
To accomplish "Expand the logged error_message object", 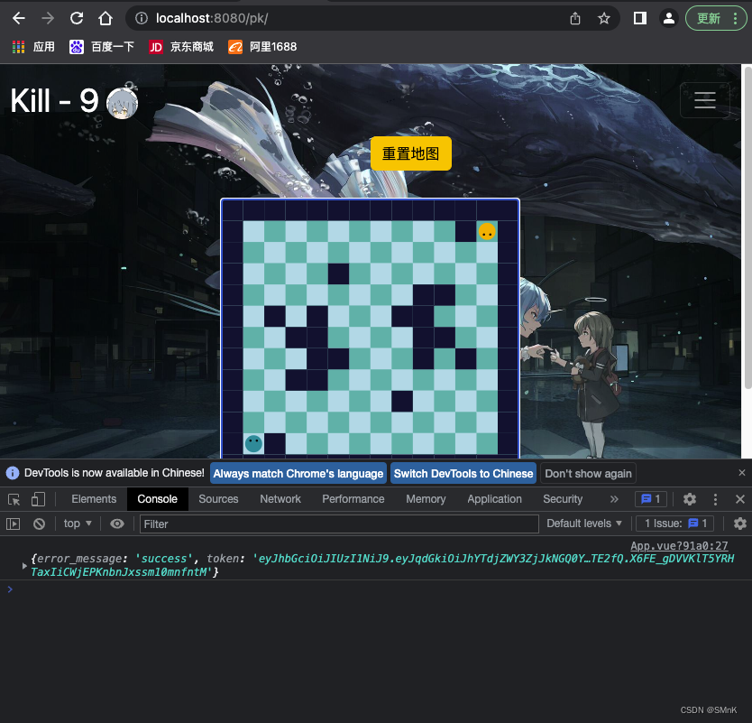I will (24, 566).
